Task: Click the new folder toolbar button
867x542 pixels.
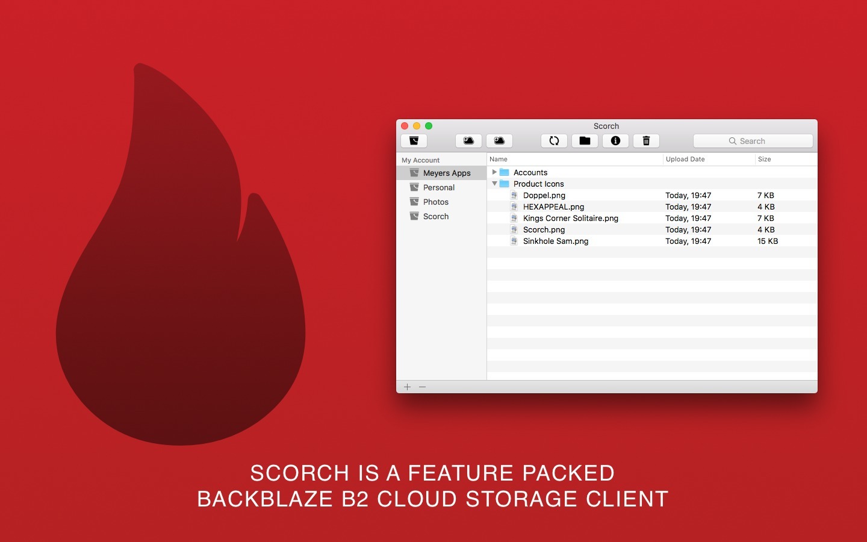Action: (x=585, y=141)
